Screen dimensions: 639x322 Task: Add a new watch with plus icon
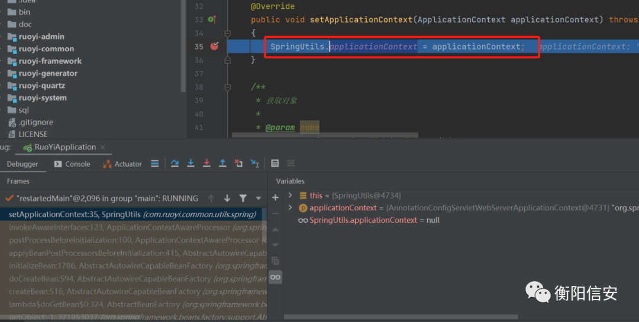click(x=276, y=197)
